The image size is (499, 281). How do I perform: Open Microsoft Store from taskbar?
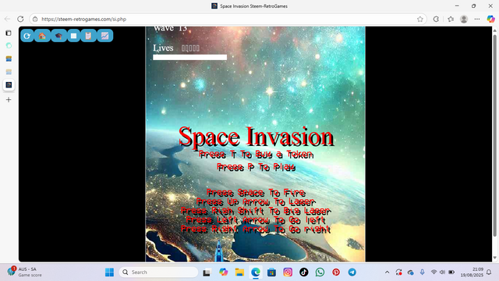[271, 272]
